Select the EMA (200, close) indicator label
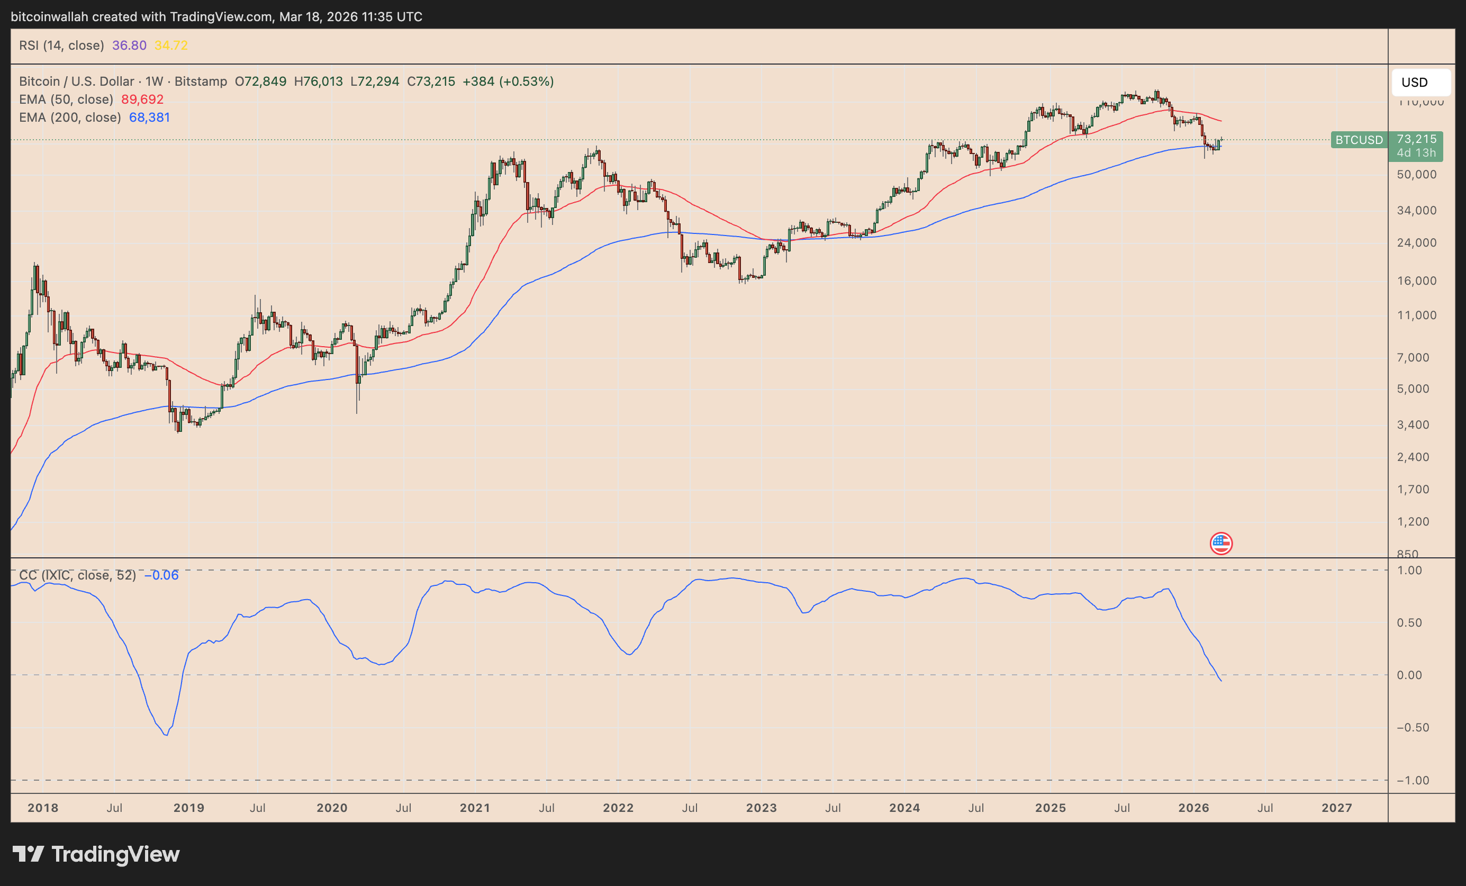The image size is (1466, 886). [x=69, y=117]
